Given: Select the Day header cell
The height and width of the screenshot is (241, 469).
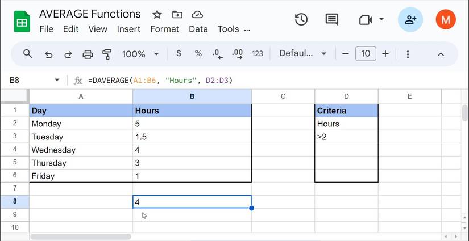Looking at the screenshot, I should 81,111.
